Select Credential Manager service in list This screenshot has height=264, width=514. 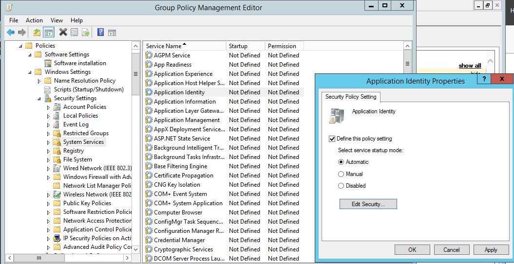pyautogui.click(x=179, y=240)
